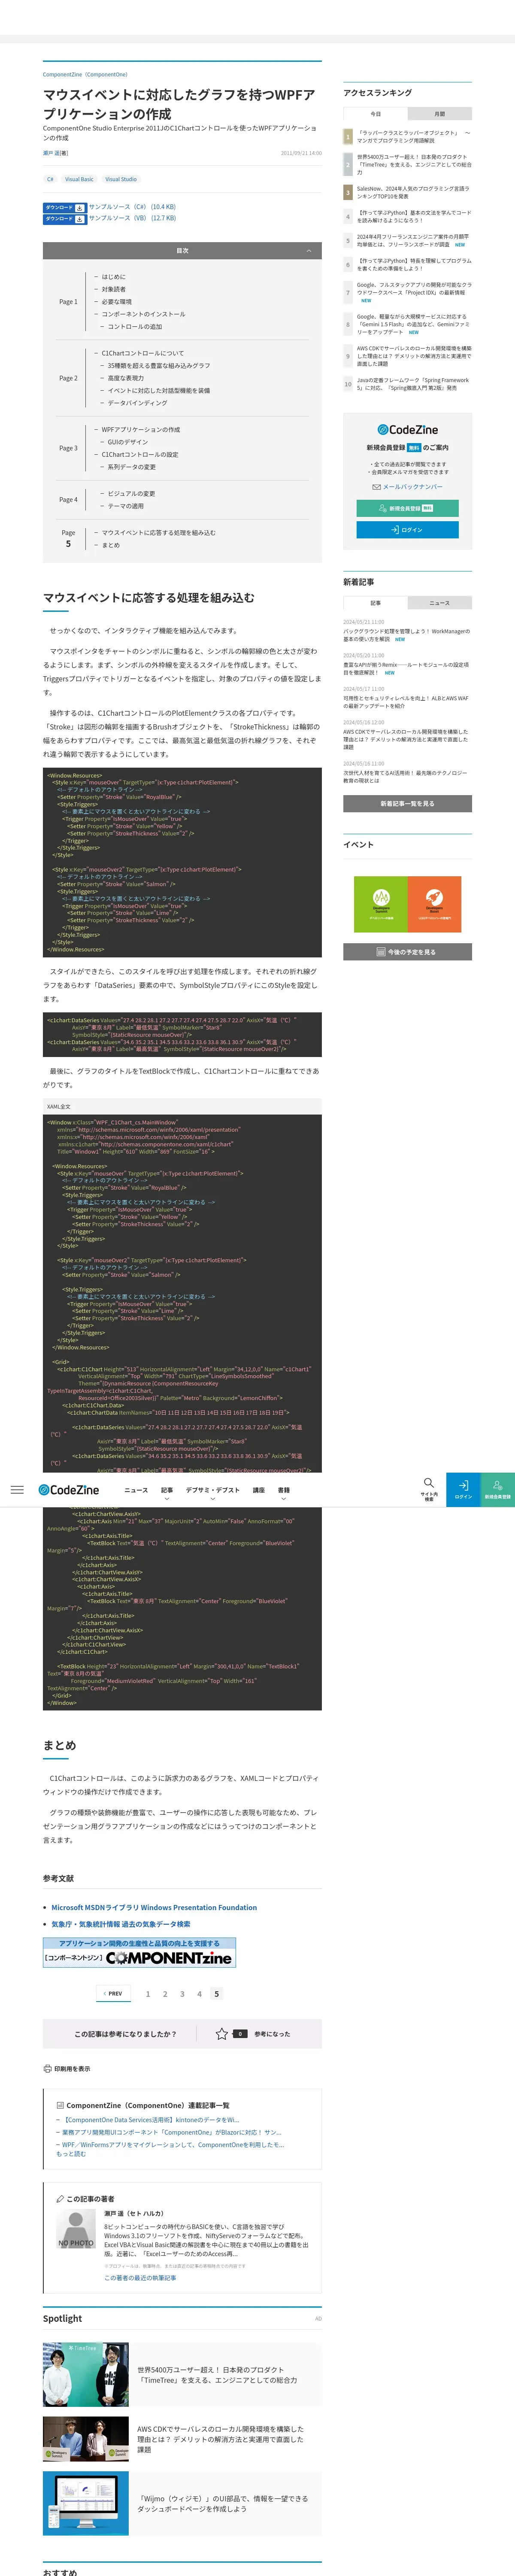
Task: Switch ranking to 今日 tab
Action: pos(376,114)
